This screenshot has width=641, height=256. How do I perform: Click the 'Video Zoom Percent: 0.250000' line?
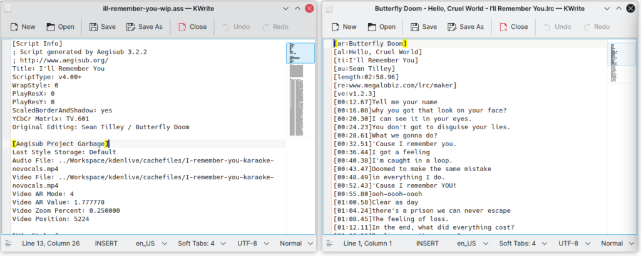point(66,211)
